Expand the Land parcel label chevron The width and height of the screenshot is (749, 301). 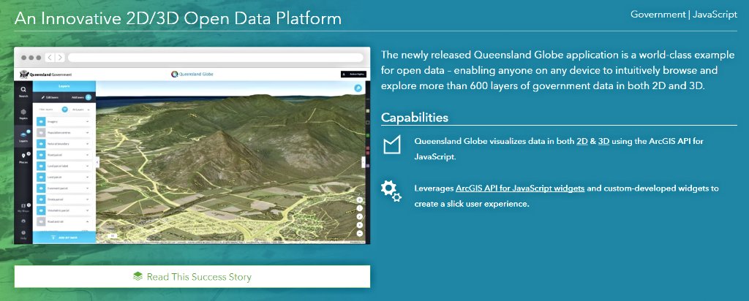click(88, 166)
